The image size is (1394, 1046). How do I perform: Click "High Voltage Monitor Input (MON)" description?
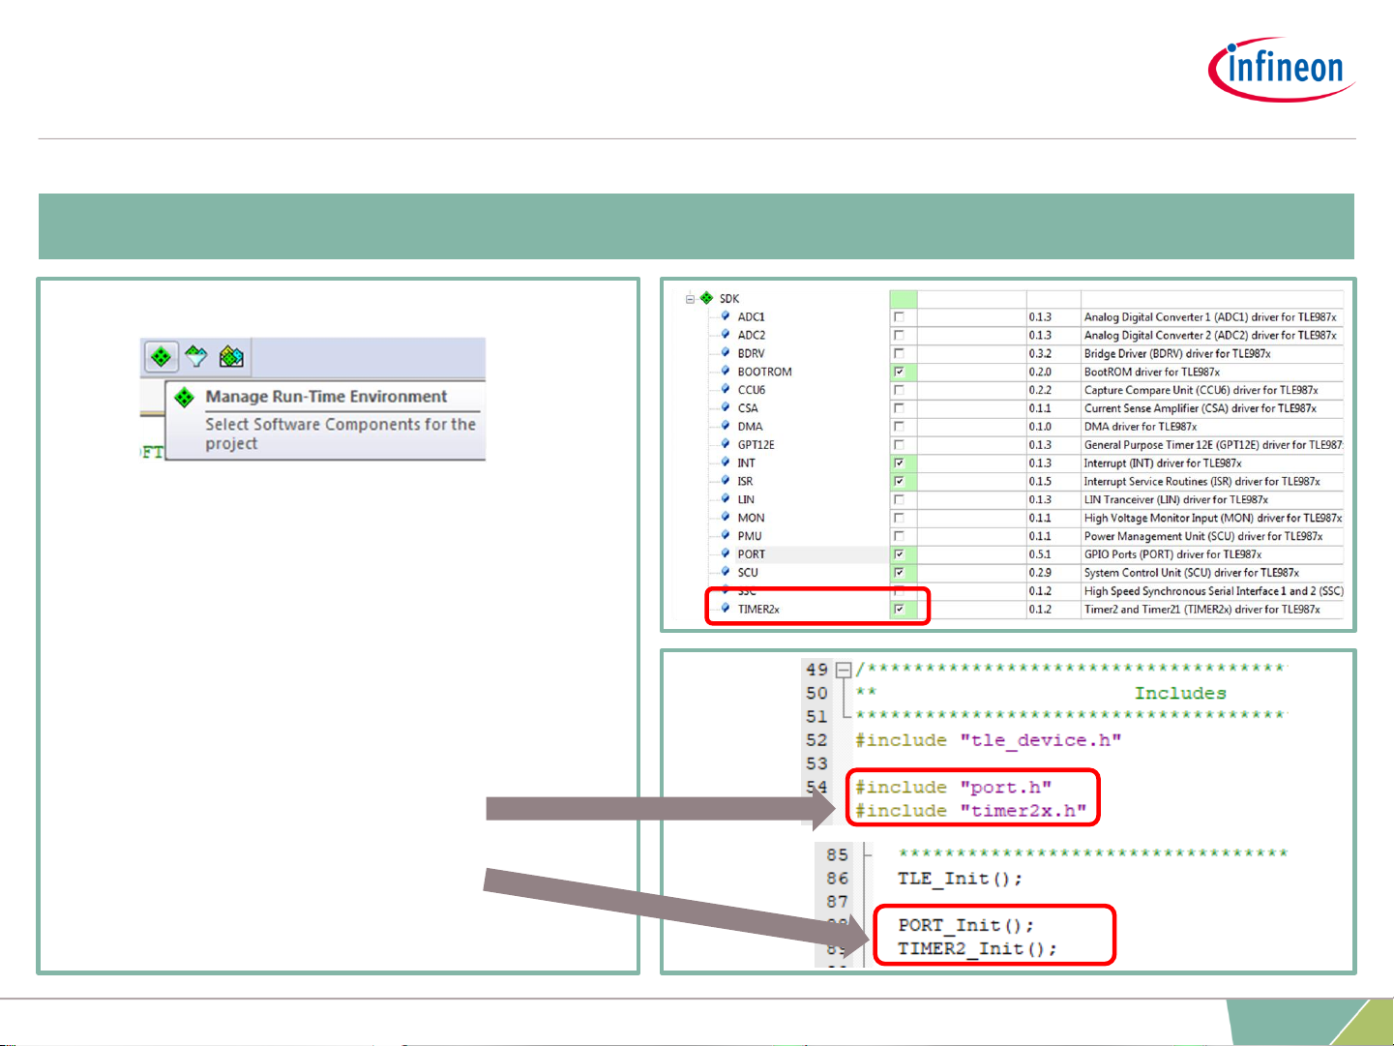tap(1213, 518)
